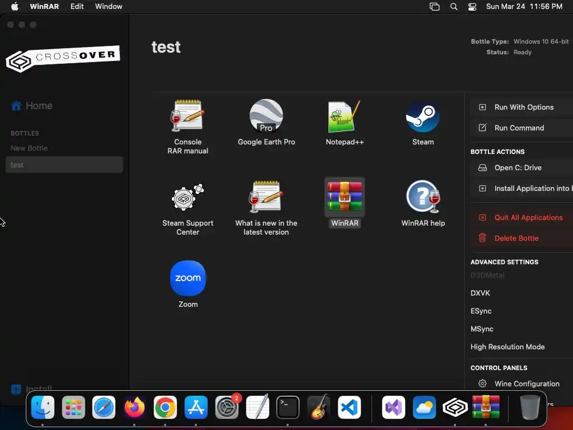
Task: Open Notepad++ app icon
Action: click(345, 116)
